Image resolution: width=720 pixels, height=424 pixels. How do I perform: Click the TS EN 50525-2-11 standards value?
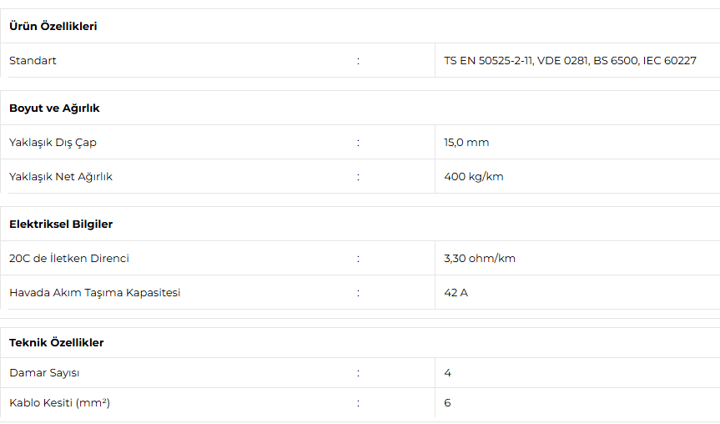[x=570, y=61]
